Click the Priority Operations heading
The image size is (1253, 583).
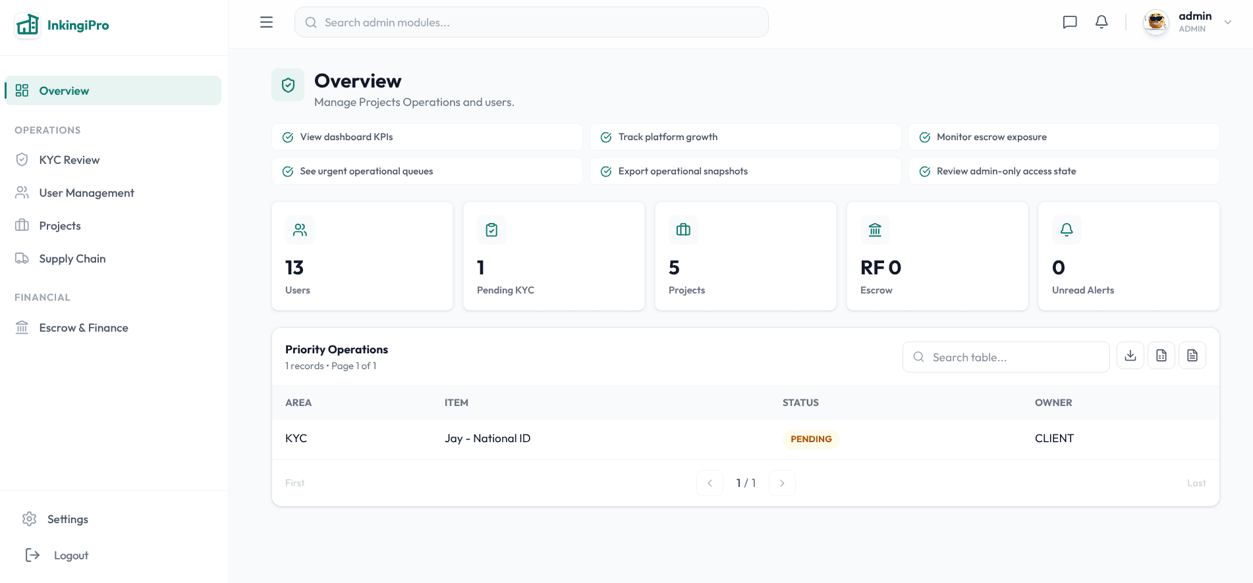tap(337, 349)
